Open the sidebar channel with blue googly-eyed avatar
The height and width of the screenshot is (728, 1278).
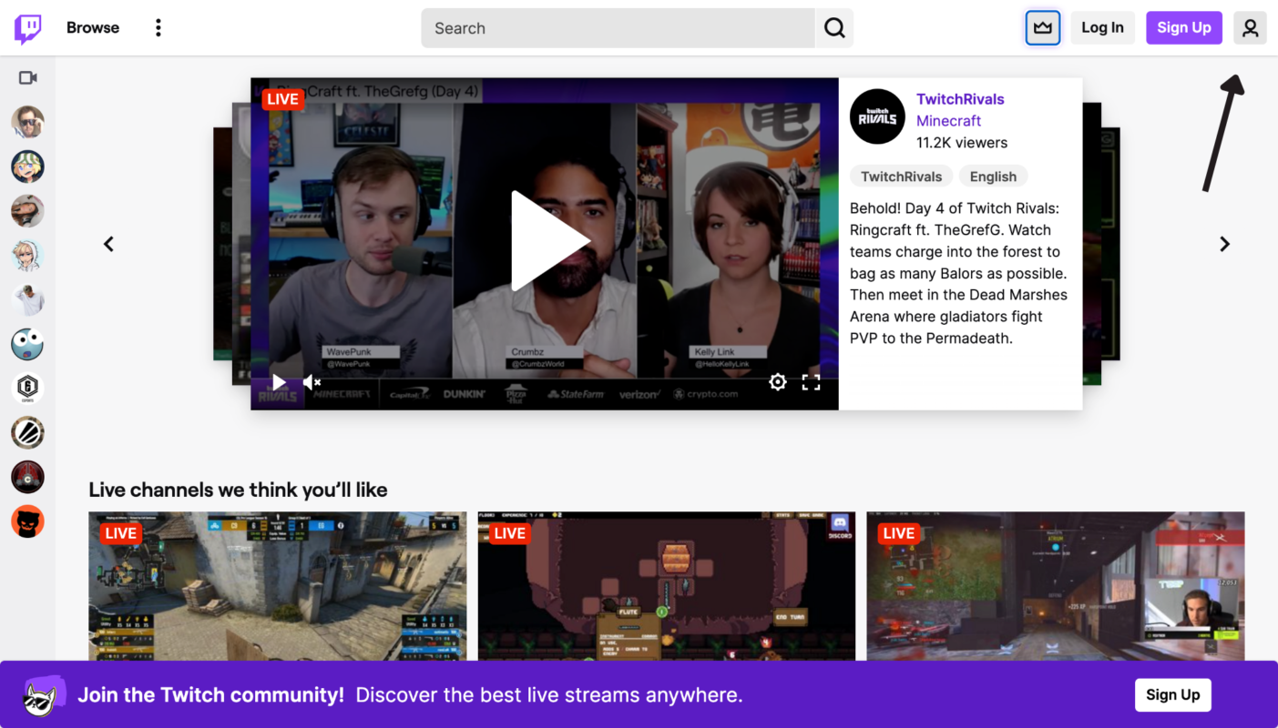(x=27, y=344)
